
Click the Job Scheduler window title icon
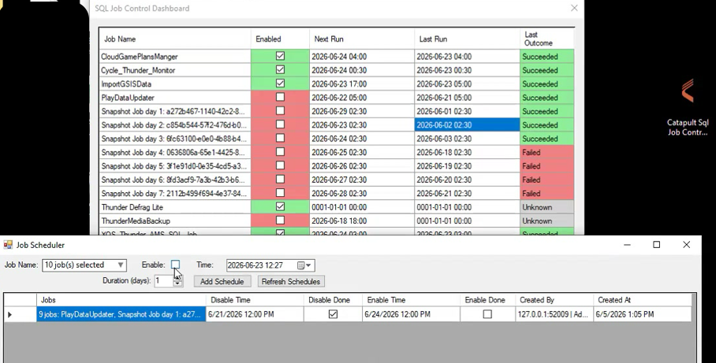pos(8,245)
